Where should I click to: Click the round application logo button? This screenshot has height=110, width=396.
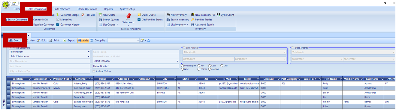click(x=6, y=4)
